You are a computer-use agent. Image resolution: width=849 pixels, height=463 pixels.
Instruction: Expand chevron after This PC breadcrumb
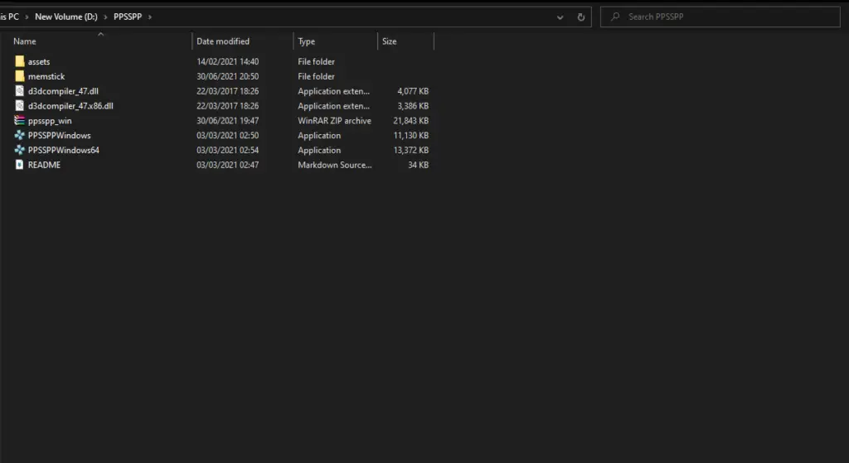pyautogui.click(x=27, y=17)
